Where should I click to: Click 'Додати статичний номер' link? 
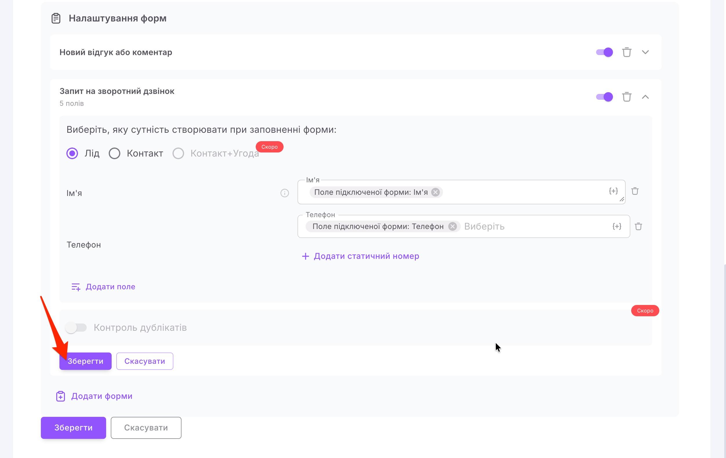[366, 256]
